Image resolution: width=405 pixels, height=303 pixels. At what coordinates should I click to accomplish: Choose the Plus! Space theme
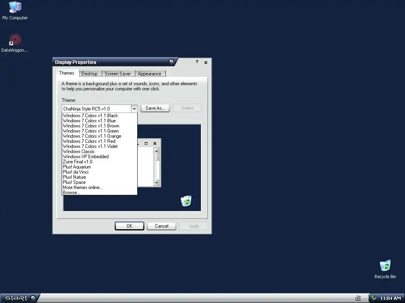tap(99, 182)
